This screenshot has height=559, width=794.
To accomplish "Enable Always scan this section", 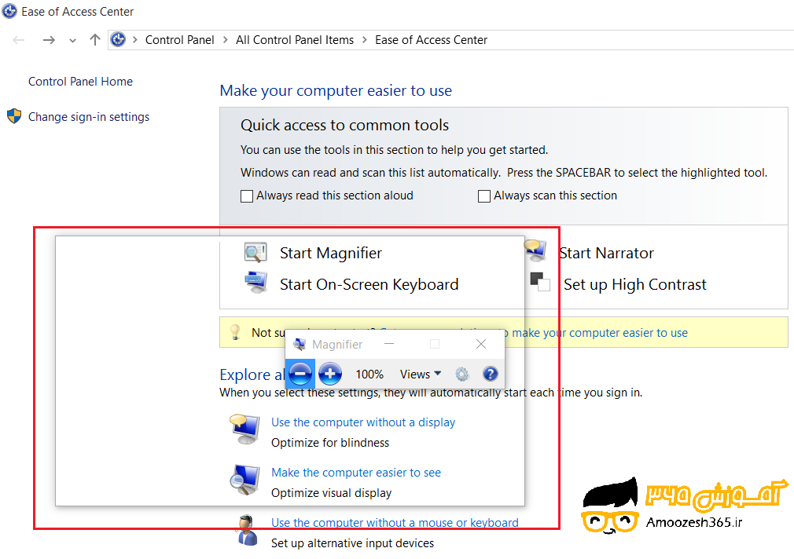I will point(484,195).
